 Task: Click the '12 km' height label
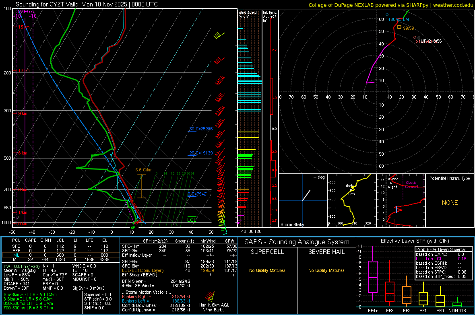[x=24, y=70]
